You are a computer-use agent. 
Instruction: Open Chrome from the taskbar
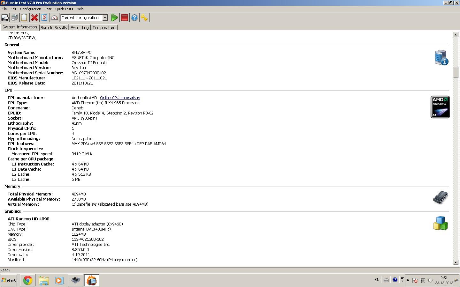pos(28,280)
